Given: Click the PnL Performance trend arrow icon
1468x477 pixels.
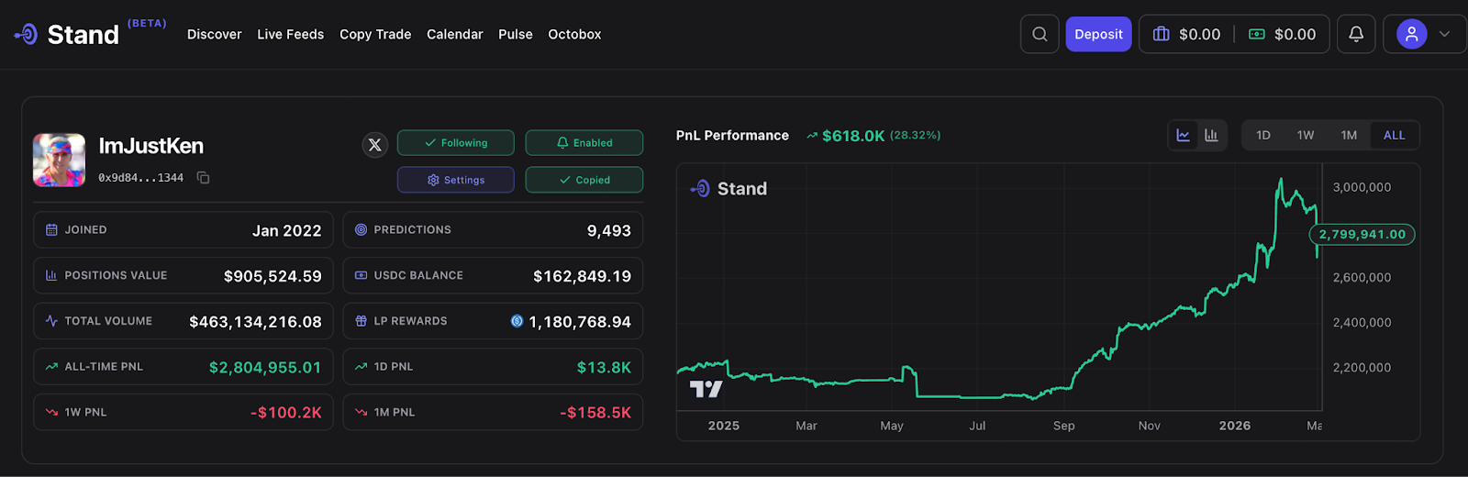Looking at the screenshot, I should tap(812, 136).
